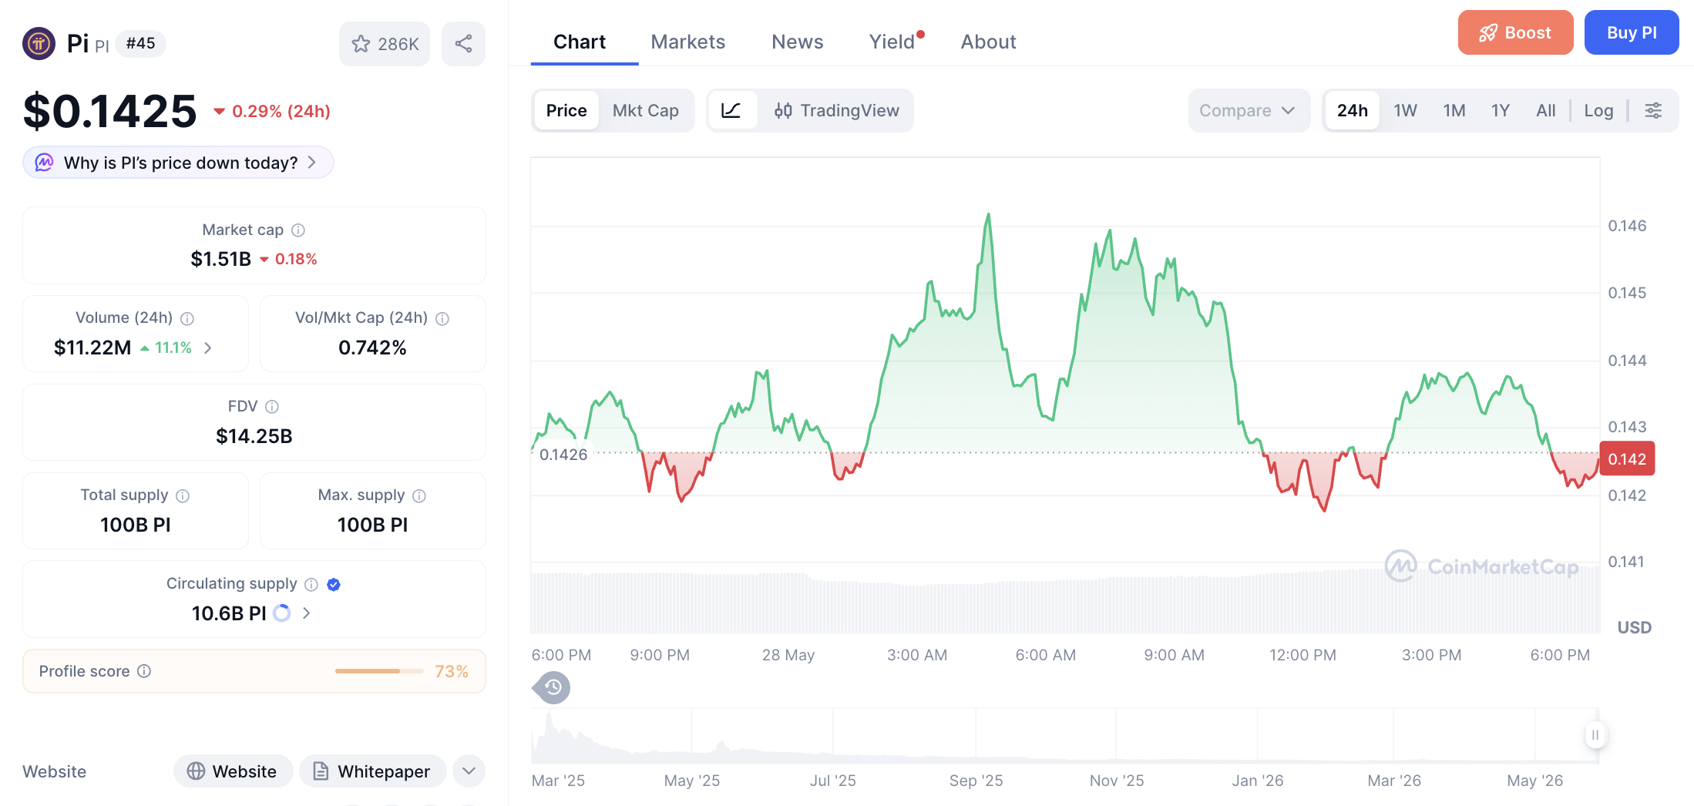Select the 1M time range
This screenshot has width=1694, height=806.
[1454, 110]
